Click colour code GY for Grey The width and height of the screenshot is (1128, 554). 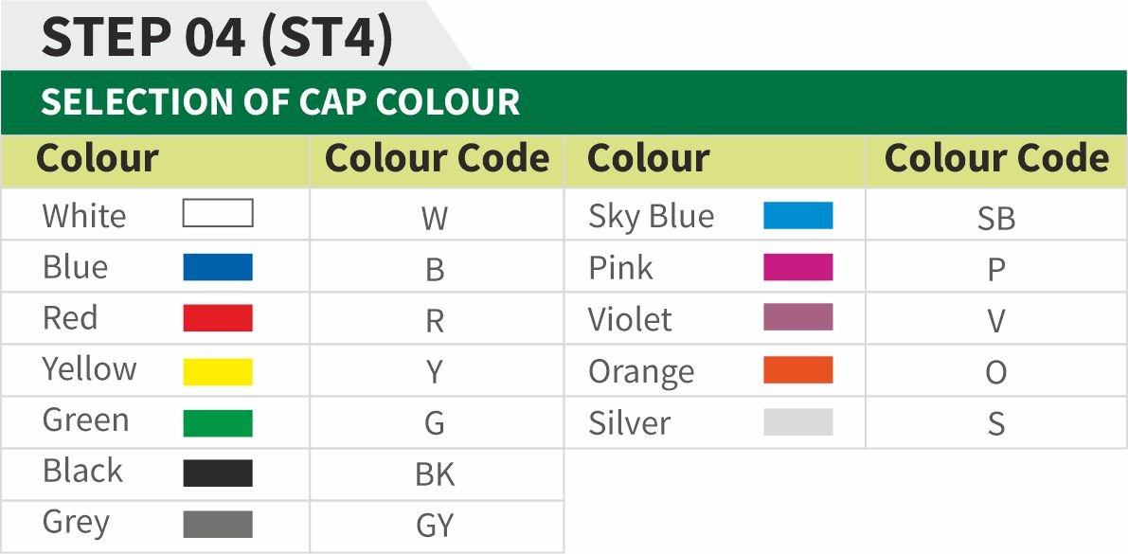(435, 526)
